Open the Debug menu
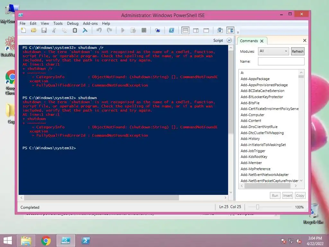The image size is (329, 247). point(73,23)
